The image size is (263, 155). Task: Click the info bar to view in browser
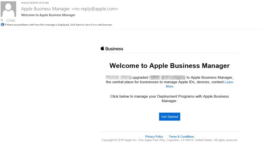coord(59,25)
